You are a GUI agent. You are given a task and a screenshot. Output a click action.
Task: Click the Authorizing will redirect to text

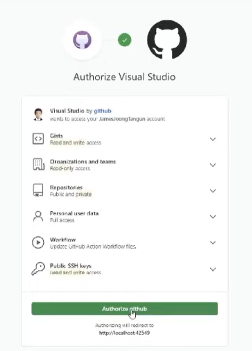(x=124, y=325)
